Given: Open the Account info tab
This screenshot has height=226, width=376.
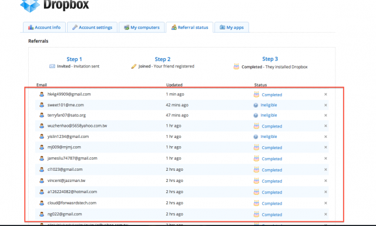Looking at the screenshot, I should pos(45,28).
